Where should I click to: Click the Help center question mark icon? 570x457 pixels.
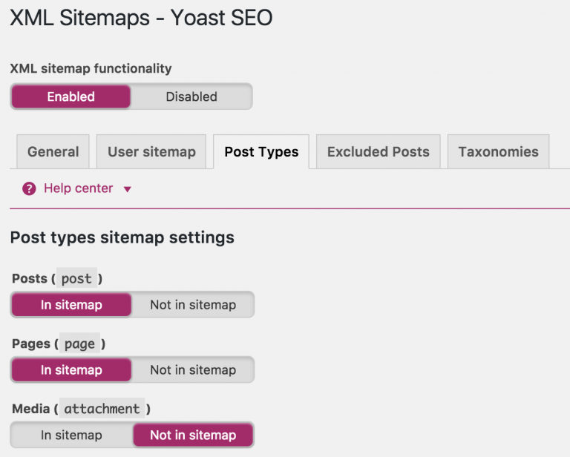click(29, 189)
